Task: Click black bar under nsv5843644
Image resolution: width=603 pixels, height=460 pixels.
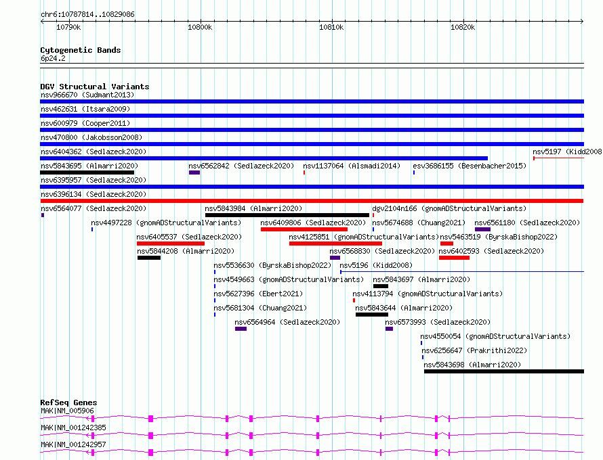Action: (372, 315)
